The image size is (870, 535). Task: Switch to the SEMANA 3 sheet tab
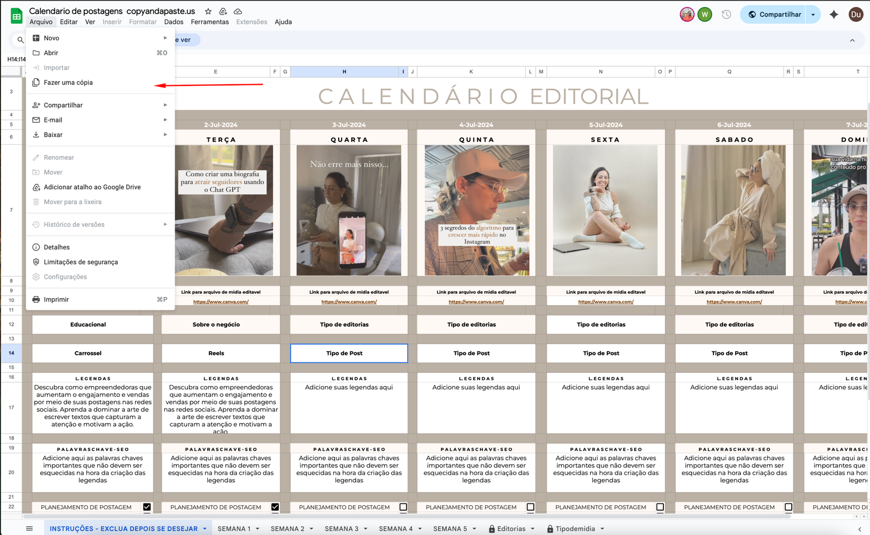tap(341, 529)
